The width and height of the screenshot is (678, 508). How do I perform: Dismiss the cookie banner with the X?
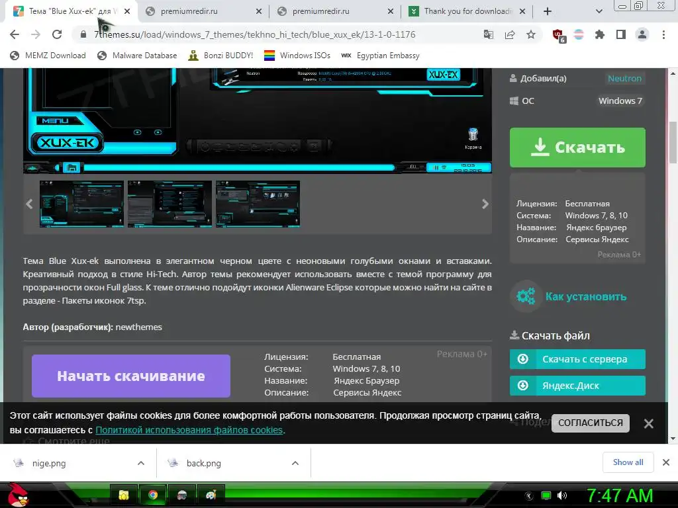[x=648, y=423]
